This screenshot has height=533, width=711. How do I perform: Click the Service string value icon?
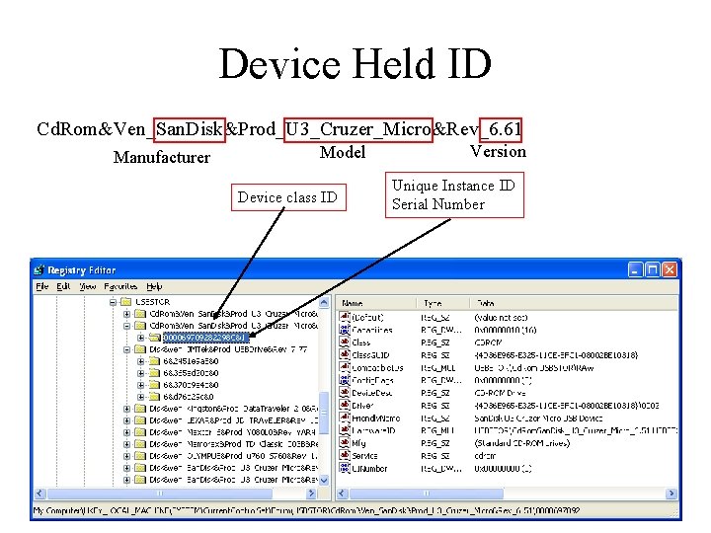(x=345, y=455)
